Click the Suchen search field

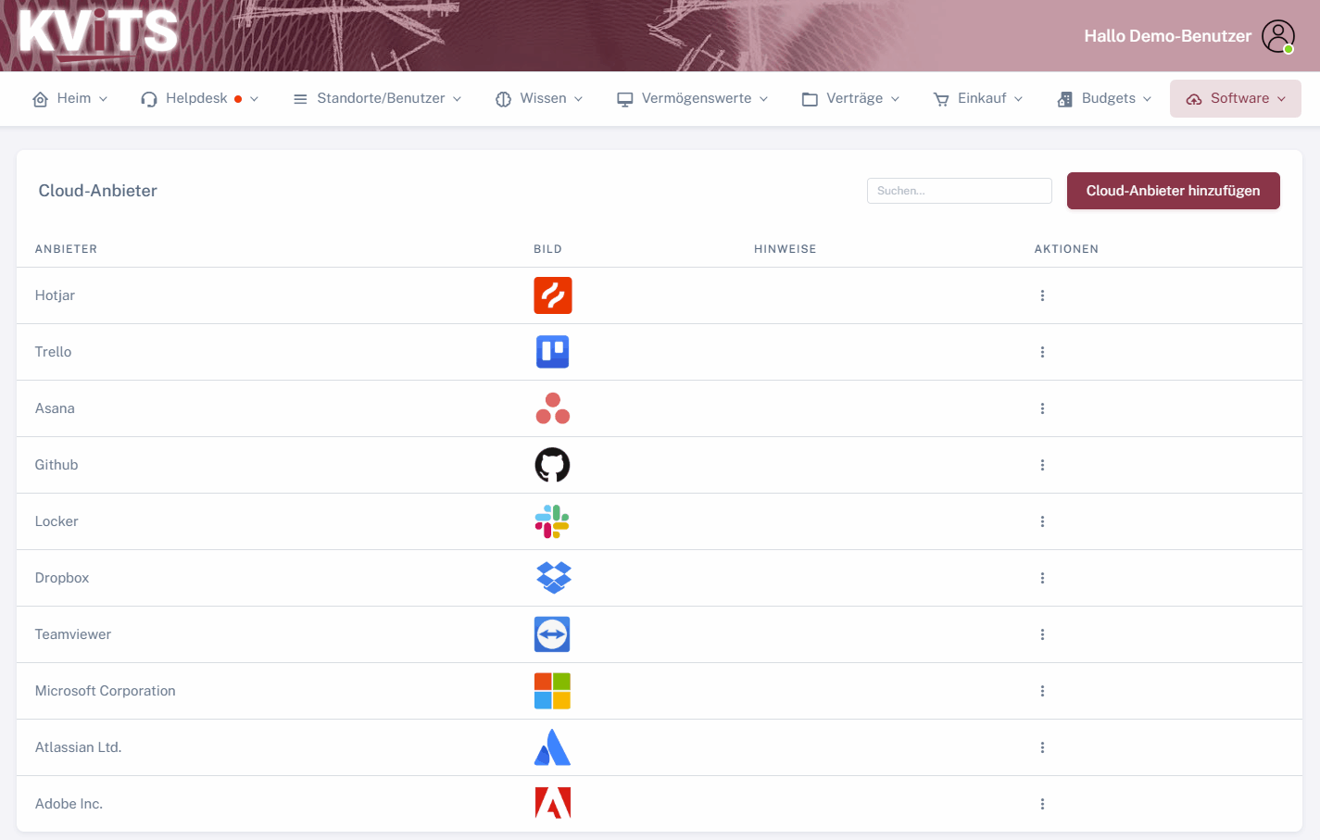[x=960, y=191]
